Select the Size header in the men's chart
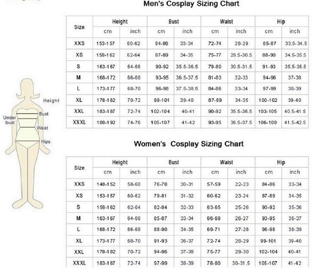The width and height of the screenshot is (319, 269). [79, 26]
